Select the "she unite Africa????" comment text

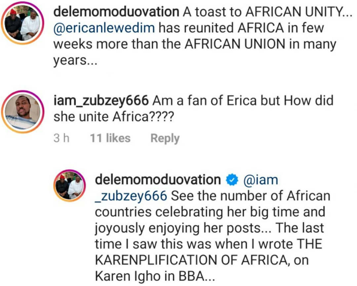click(113, 117)
